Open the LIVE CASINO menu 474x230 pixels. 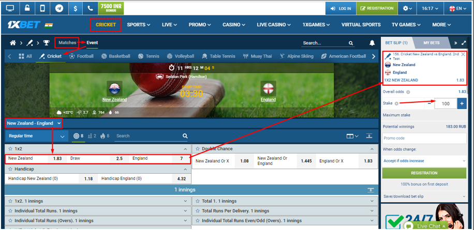274,25
